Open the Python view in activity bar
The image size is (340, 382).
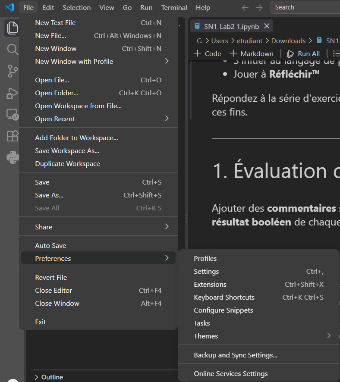pyautogui.click(x=12, y=157)
